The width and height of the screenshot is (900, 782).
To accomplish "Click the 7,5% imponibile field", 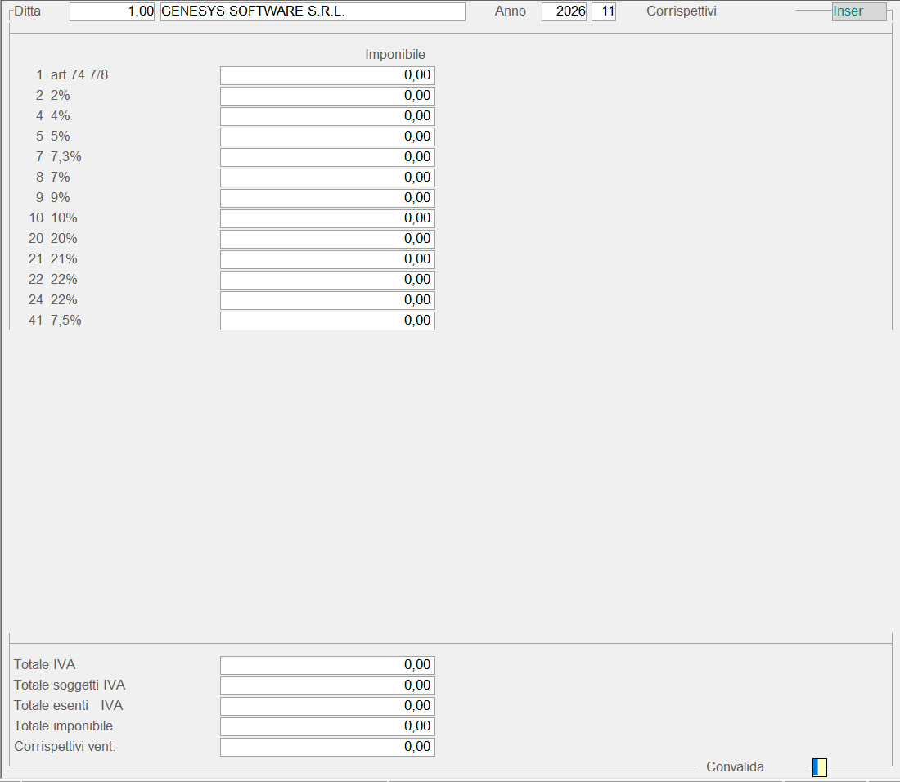I will click(327, 321).
